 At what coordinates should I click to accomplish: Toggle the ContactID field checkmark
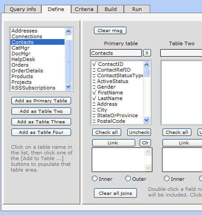click(94, 64)
